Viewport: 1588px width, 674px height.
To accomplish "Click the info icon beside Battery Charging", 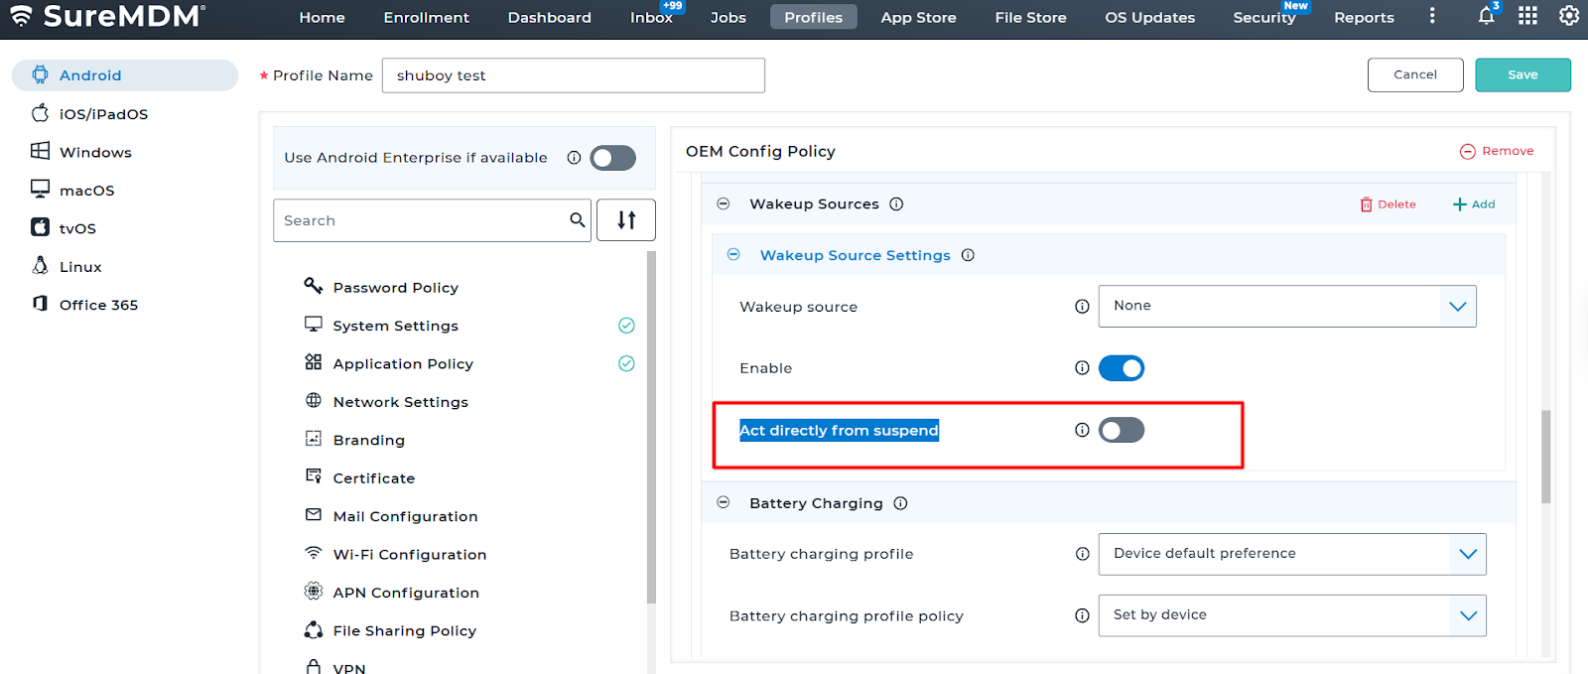I will [900, 503].
